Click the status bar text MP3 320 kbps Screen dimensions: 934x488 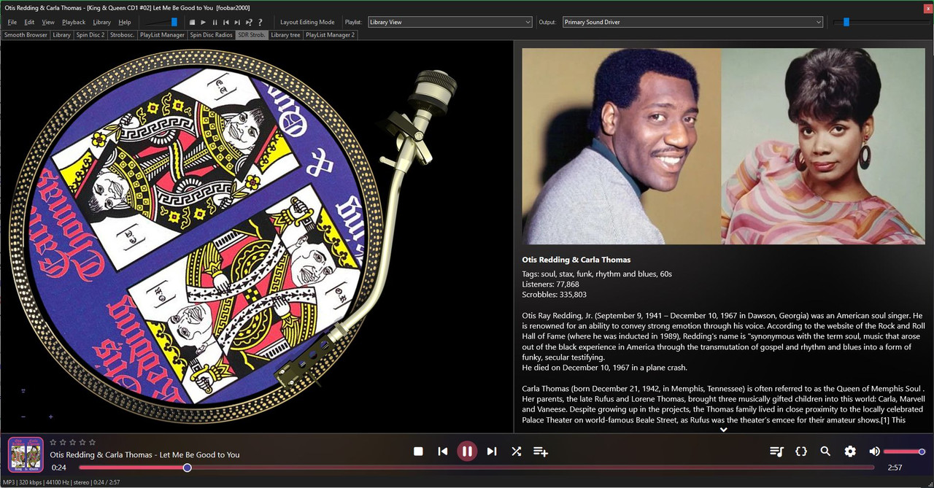(24, 482)
